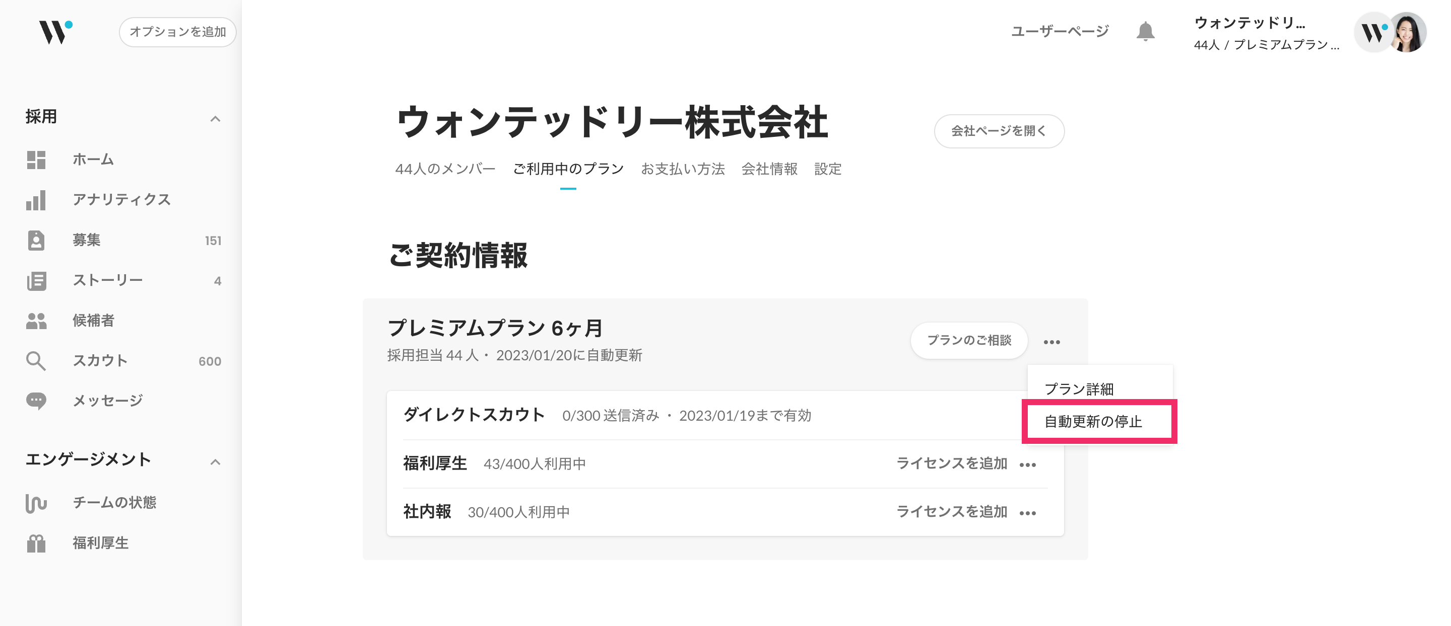The image size is (1451, 626).
Task: Open スカウト search magnifier icon
Action: tap(36, 360)
